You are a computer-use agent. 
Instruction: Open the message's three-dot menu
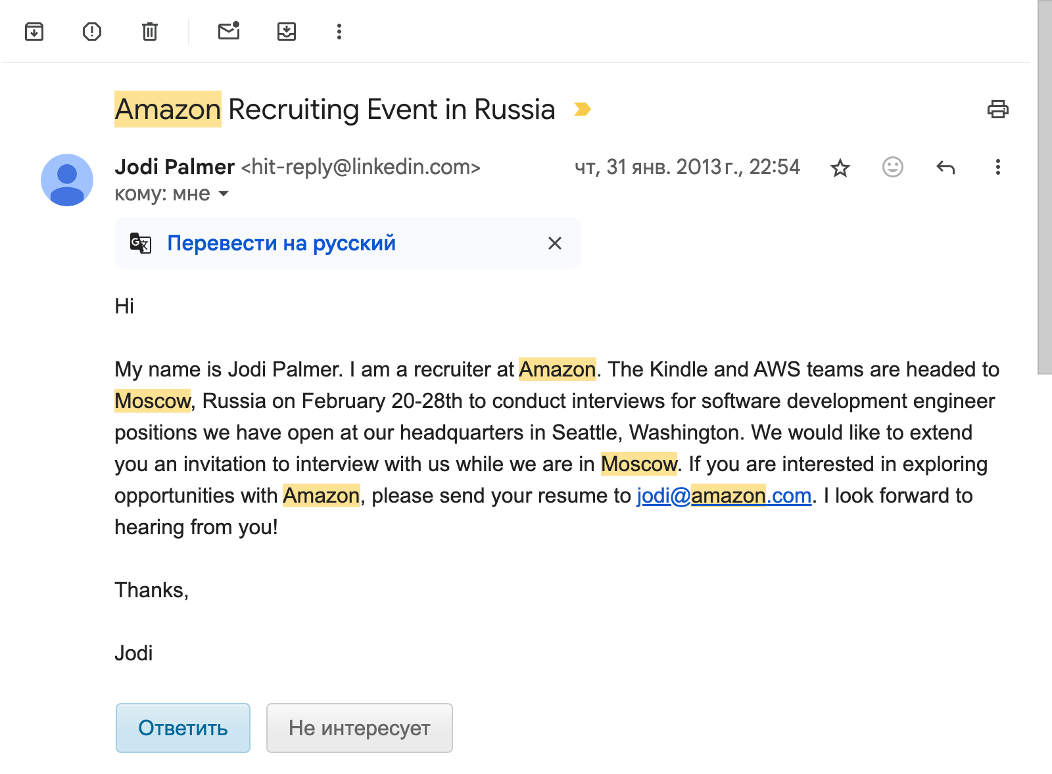[997, 168]
